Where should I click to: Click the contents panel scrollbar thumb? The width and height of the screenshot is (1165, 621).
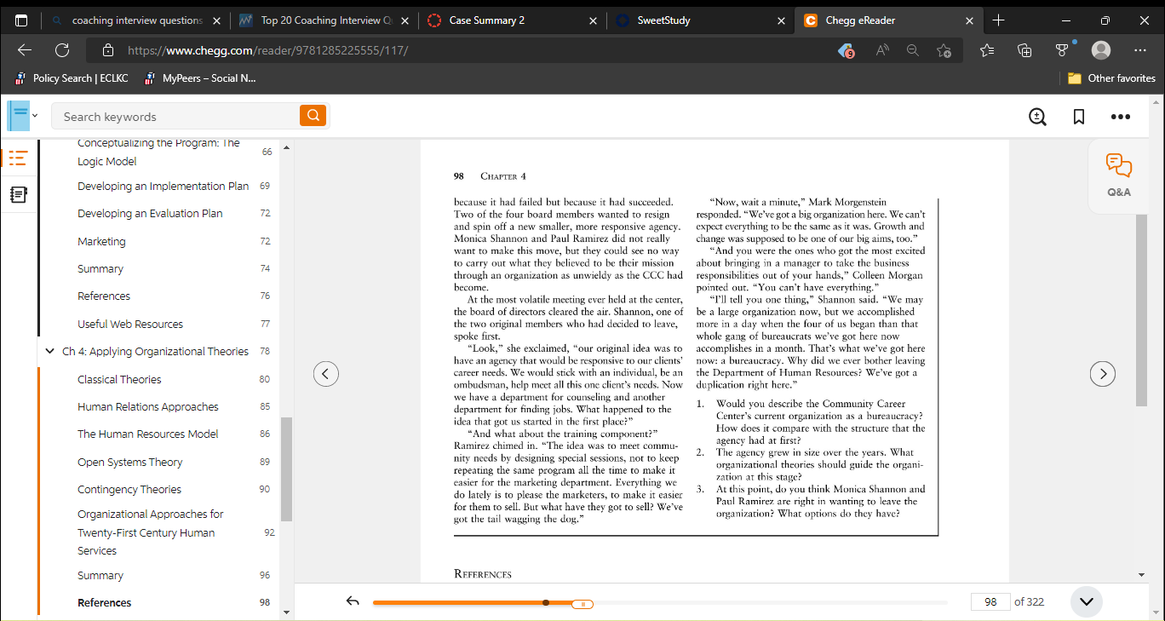287,469
